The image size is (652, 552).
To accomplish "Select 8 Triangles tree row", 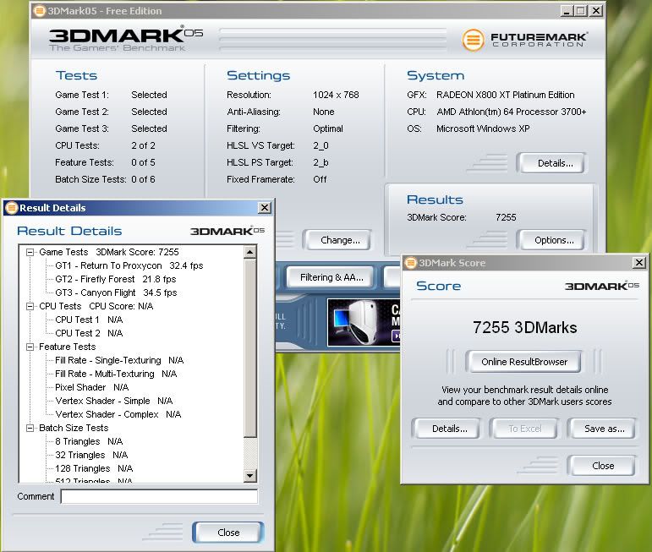I will click(x=89, y=441).
